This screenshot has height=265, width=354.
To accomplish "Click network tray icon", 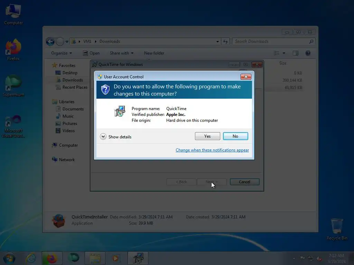I will pyautogui.click(x=311, y=258).
